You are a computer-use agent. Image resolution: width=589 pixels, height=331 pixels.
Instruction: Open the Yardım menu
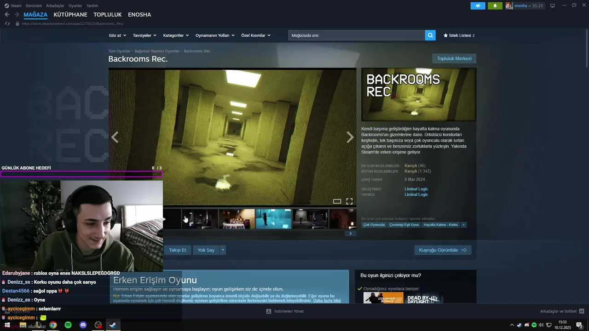[x=92, y=6]
